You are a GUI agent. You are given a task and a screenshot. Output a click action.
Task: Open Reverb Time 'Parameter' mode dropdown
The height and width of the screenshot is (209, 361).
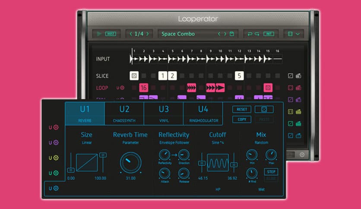[130, 142]
